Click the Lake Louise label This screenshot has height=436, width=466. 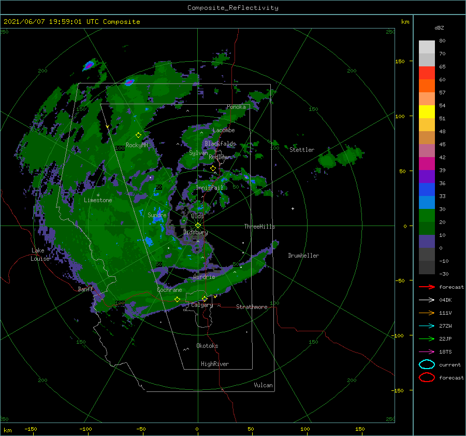[40, 255]
